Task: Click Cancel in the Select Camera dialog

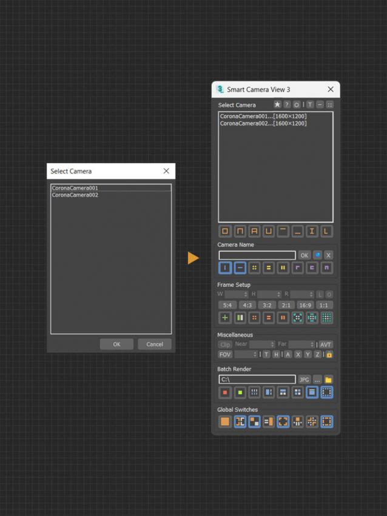Action: pyautogui.click(x=155, y=344)
